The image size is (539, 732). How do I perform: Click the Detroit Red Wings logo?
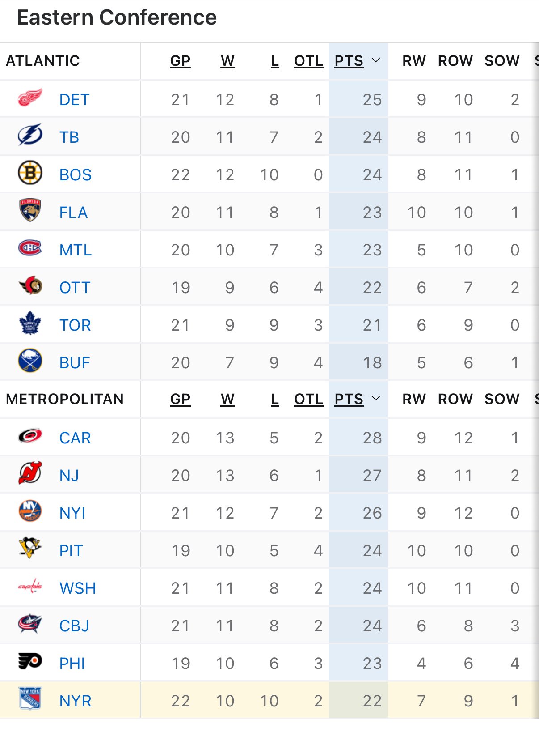coord(30,98)
